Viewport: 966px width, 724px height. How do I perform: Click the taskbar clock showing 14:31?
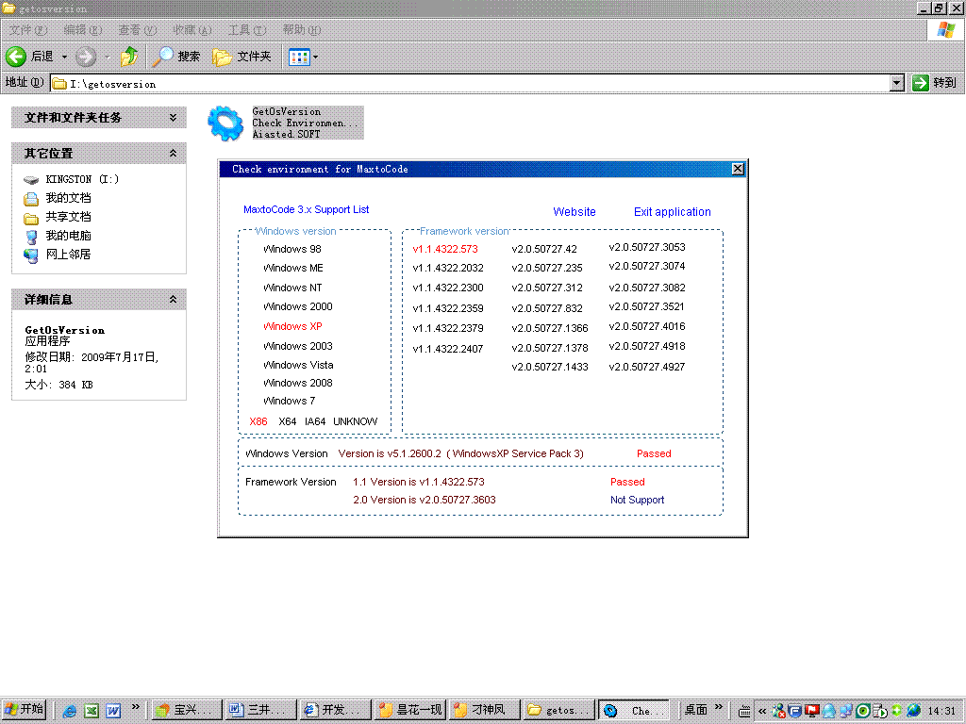(941, 711)
